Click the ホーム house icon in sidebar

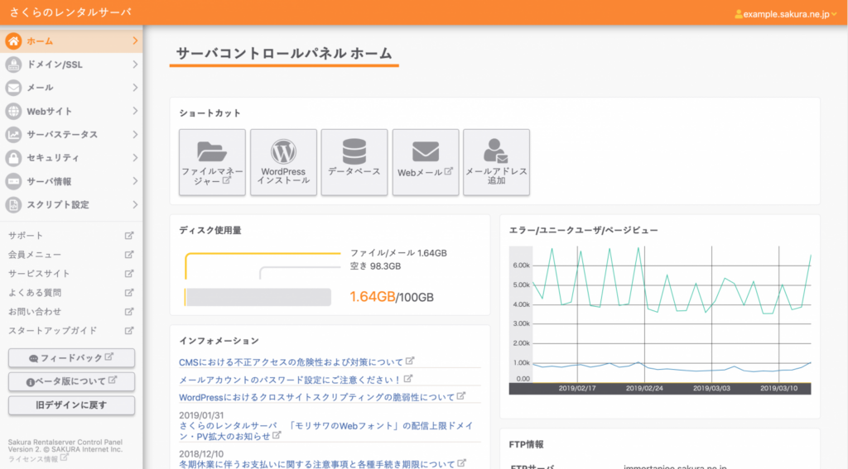pyautogui.click(x=14, y=41)
